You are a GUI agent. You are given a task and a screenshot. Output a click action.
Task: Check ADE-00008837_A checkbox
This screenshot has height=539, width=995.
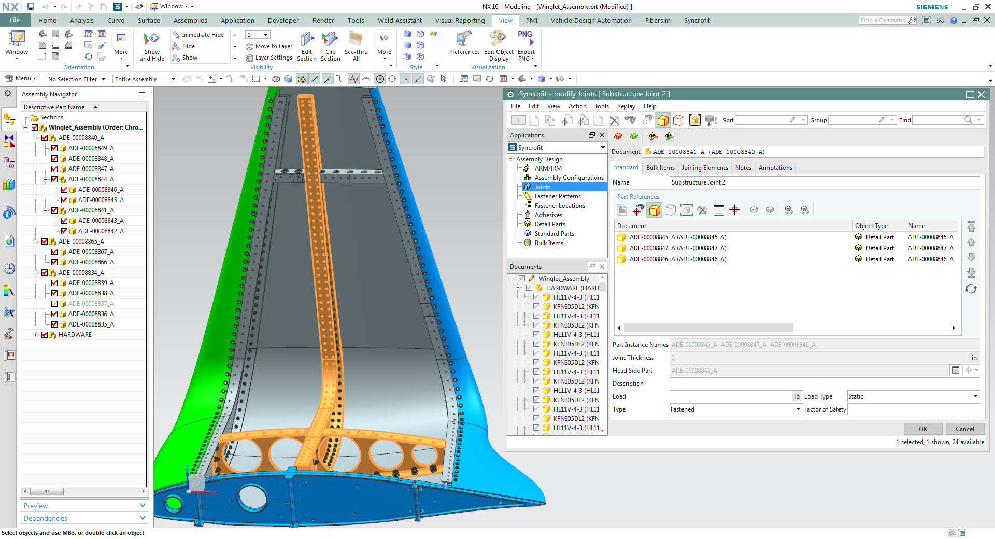[54, 304]
